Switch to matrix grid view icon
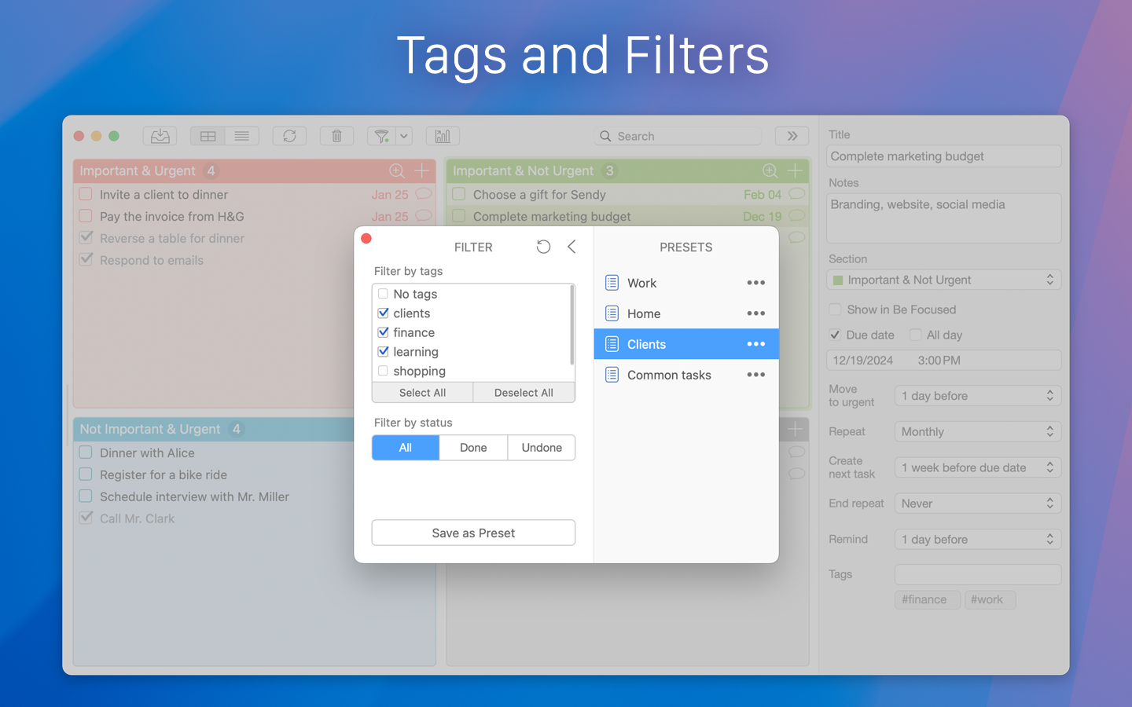Image resolution: width=1132 pixels, height=707 pixels. point(208,136)
